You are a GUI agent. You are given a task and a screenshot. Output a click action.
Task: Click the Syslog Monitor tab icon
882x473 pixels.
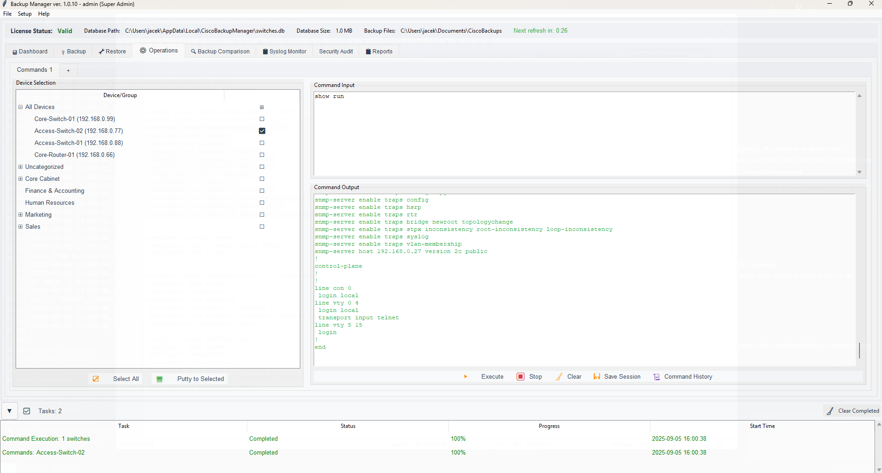(265, 52)
